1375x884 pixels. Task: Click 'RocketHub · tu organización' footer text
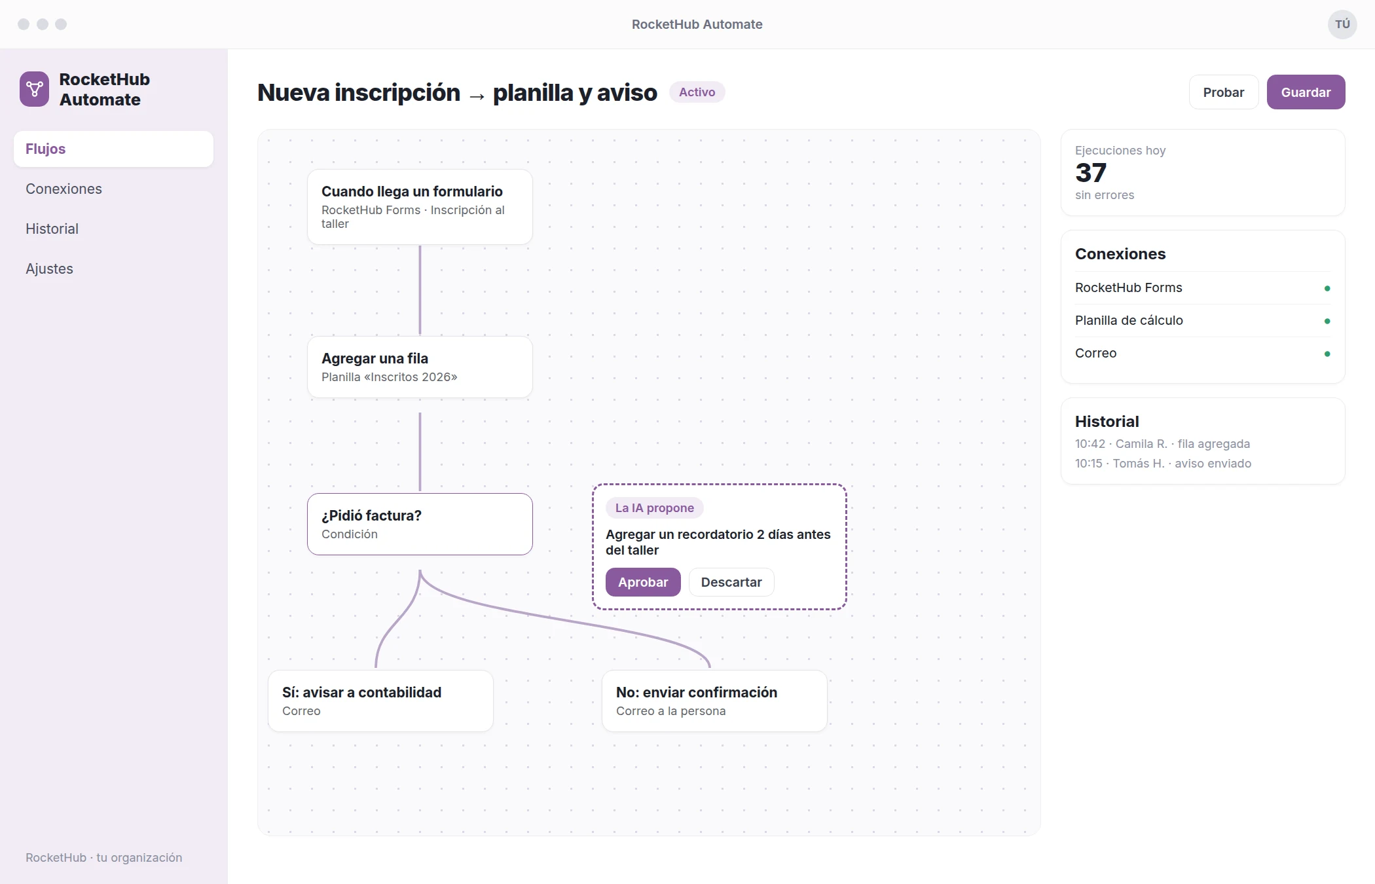coord(103,858)
